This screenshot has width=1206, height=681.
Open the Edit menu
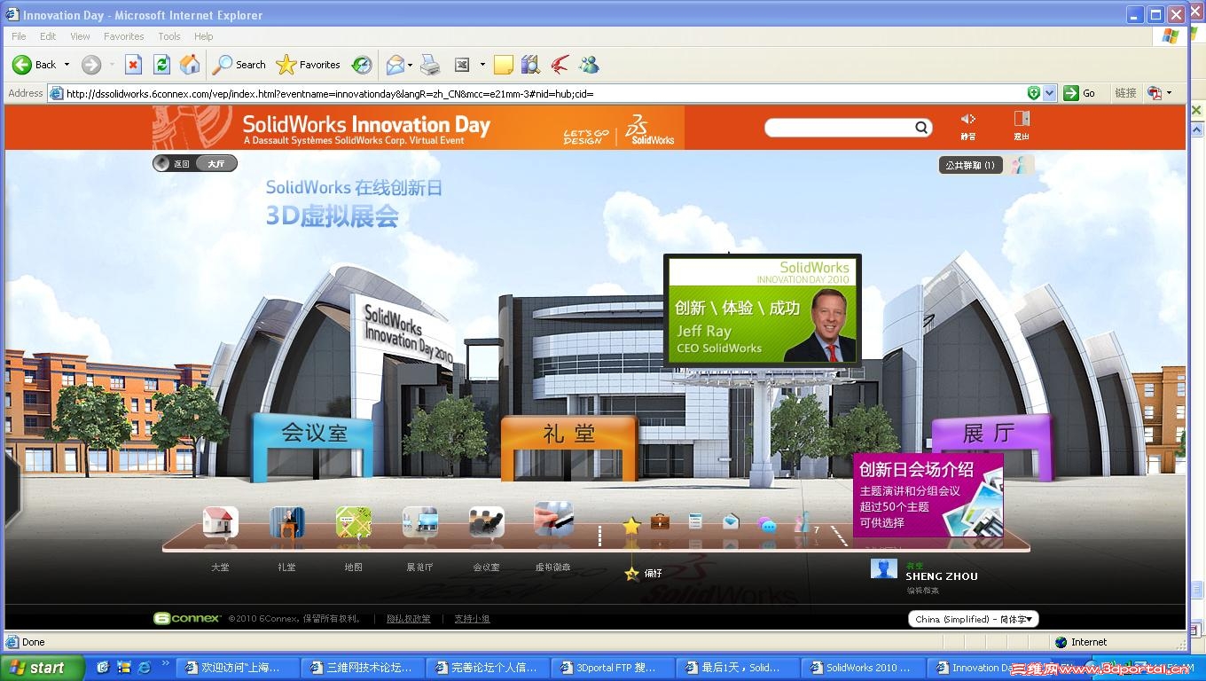48,36
